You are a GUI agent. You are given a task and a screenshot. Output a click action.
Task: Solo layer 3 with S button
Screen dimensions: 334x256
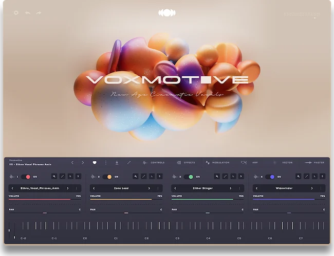point(241,176)
